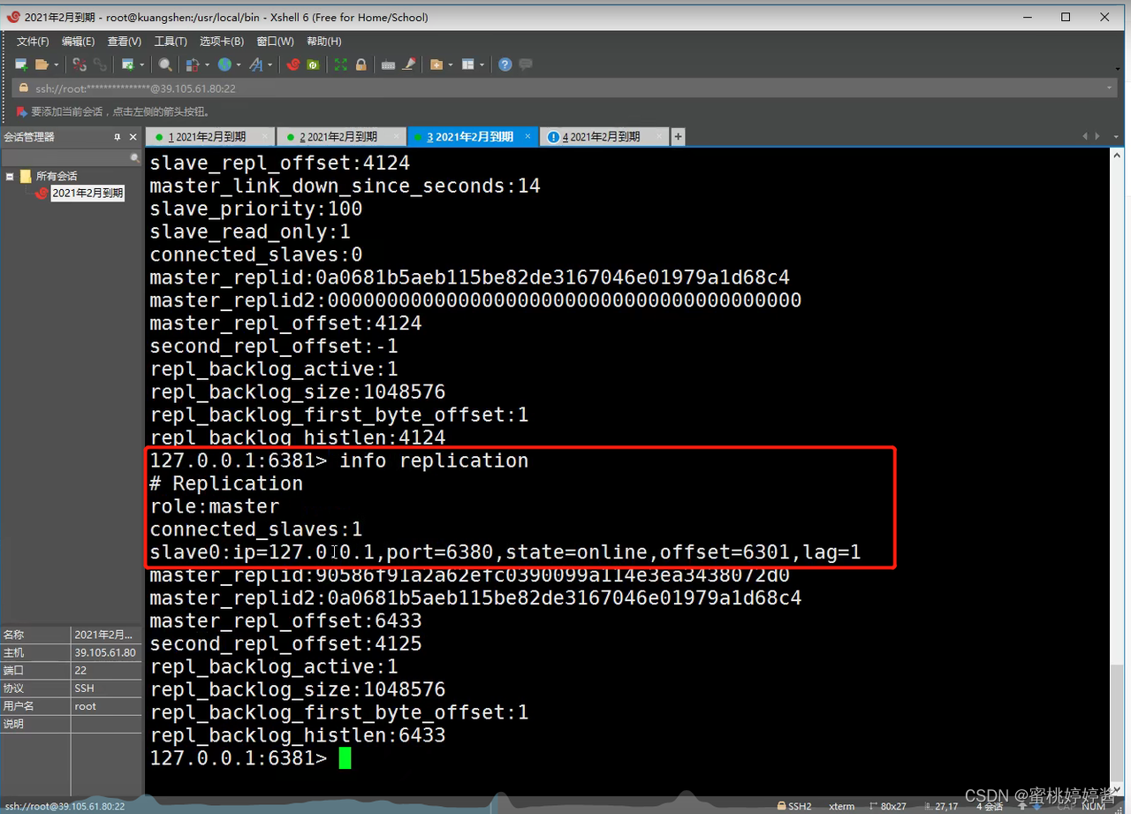
Task: Click the session manager search box
Action: [x=71, y=157]
